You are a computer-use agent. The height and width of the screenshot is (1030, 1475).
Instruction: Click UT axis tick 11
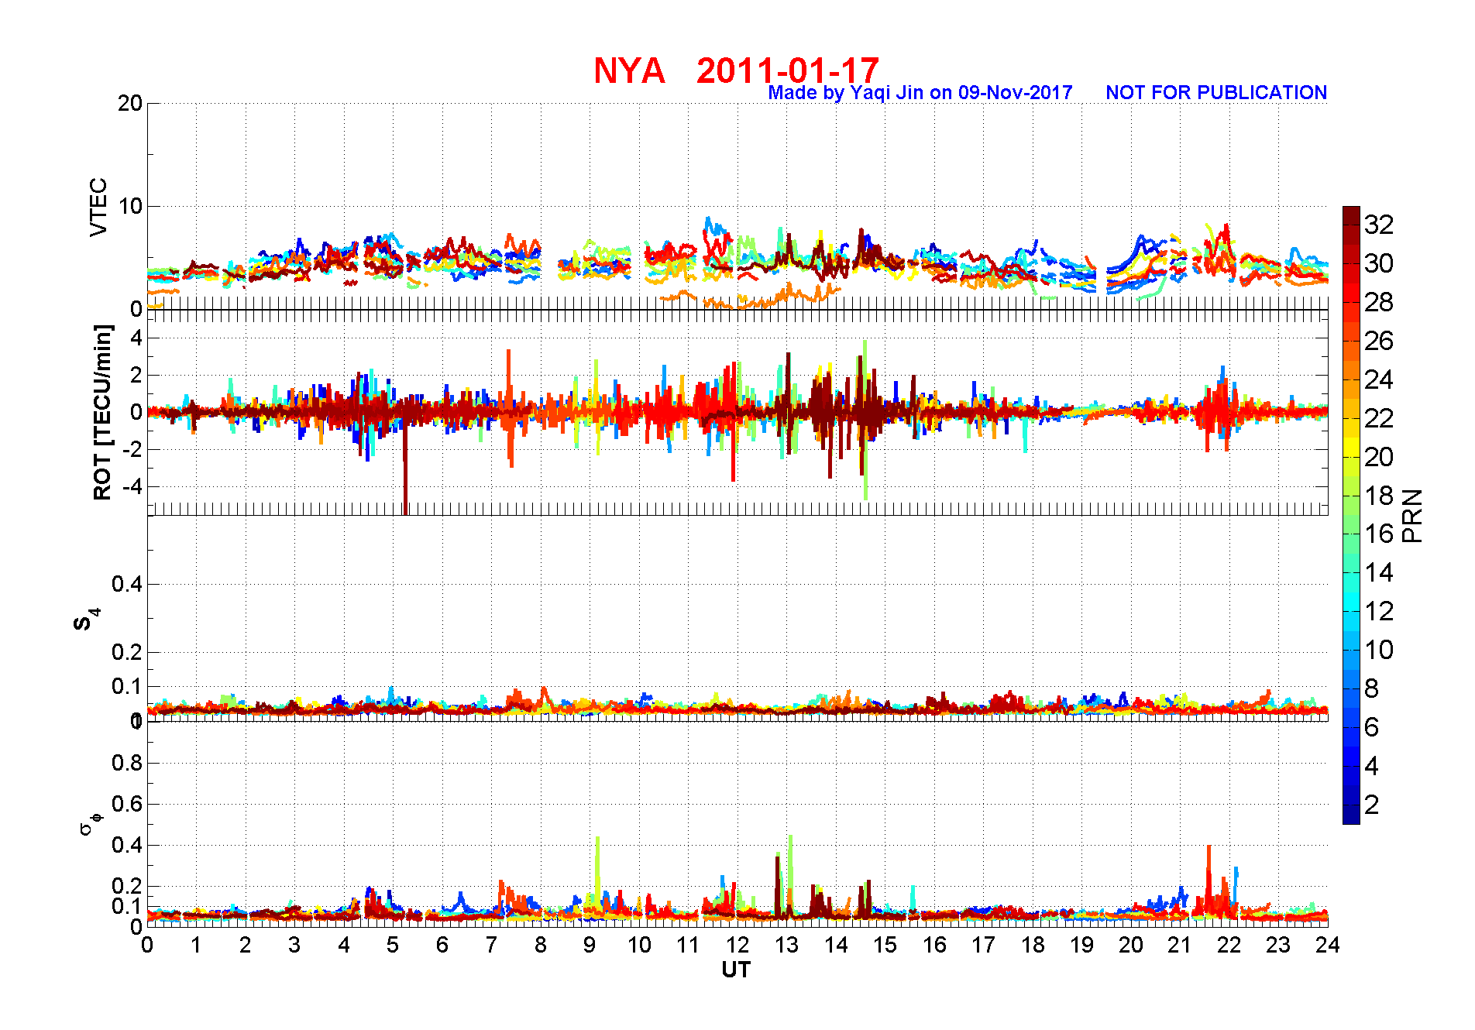pyautogui.click(x=688, y=945)
